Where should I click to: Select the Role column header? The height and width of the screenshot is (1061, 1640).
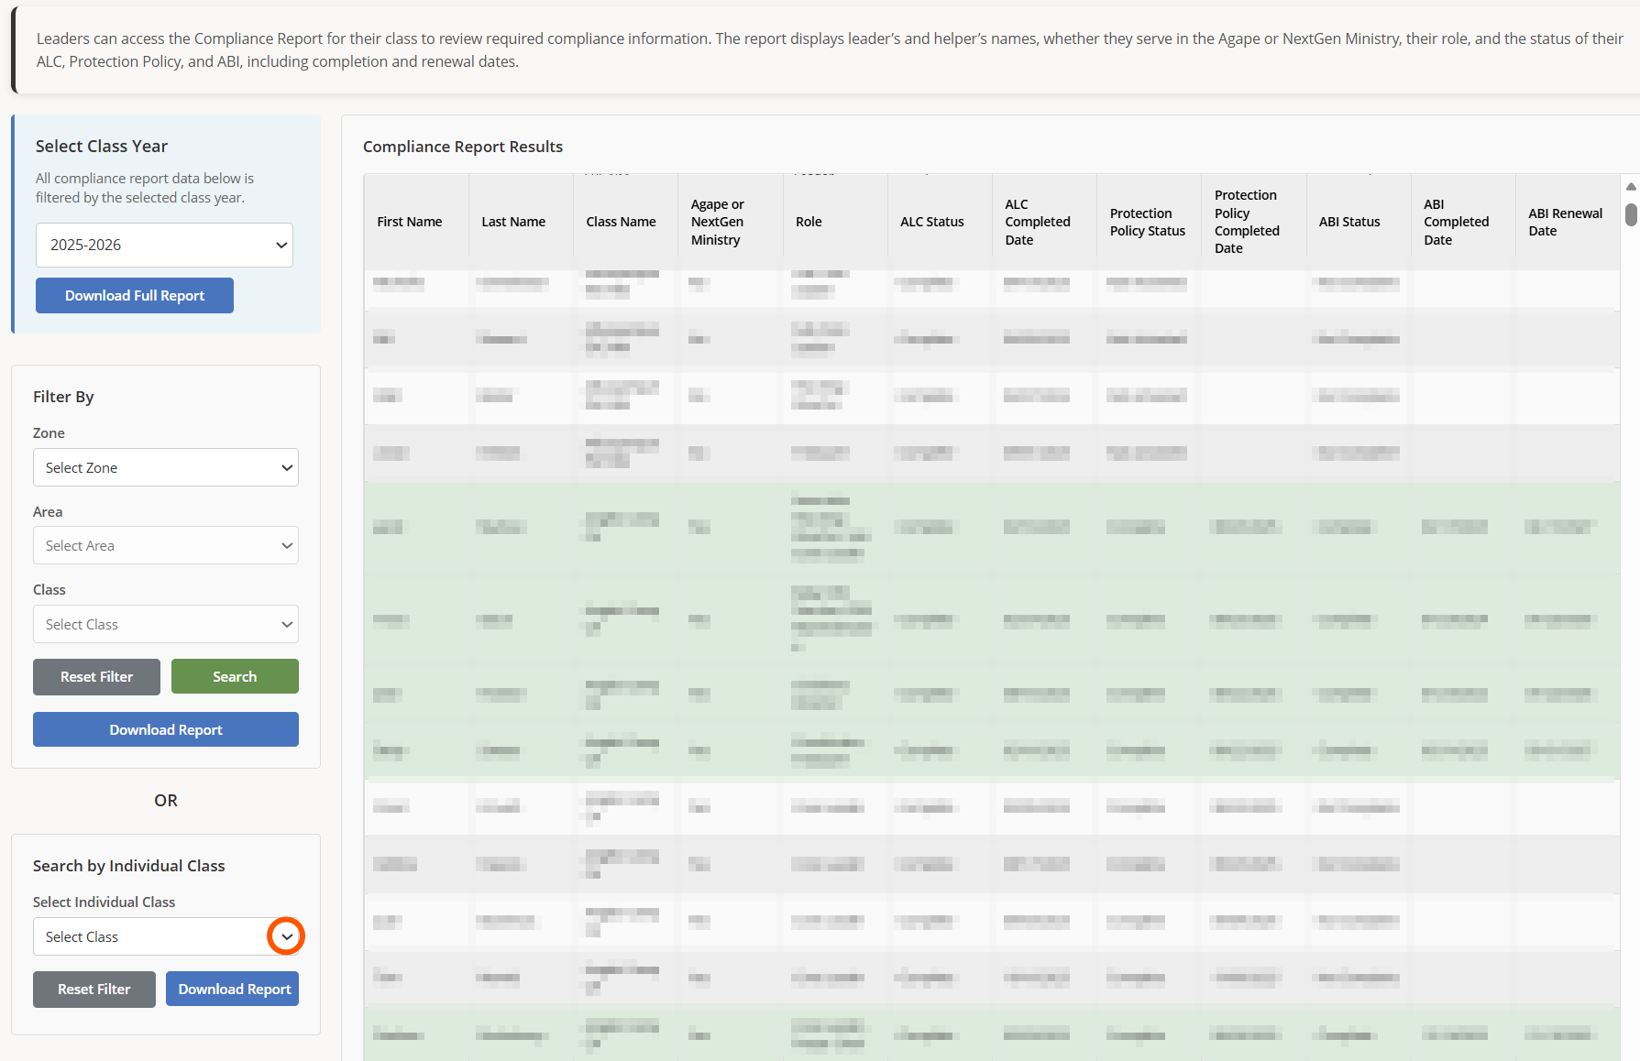809,222
